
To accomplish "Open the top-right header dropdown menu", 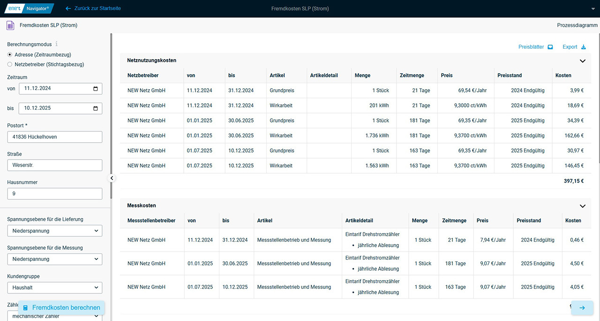I will [593, 9].
